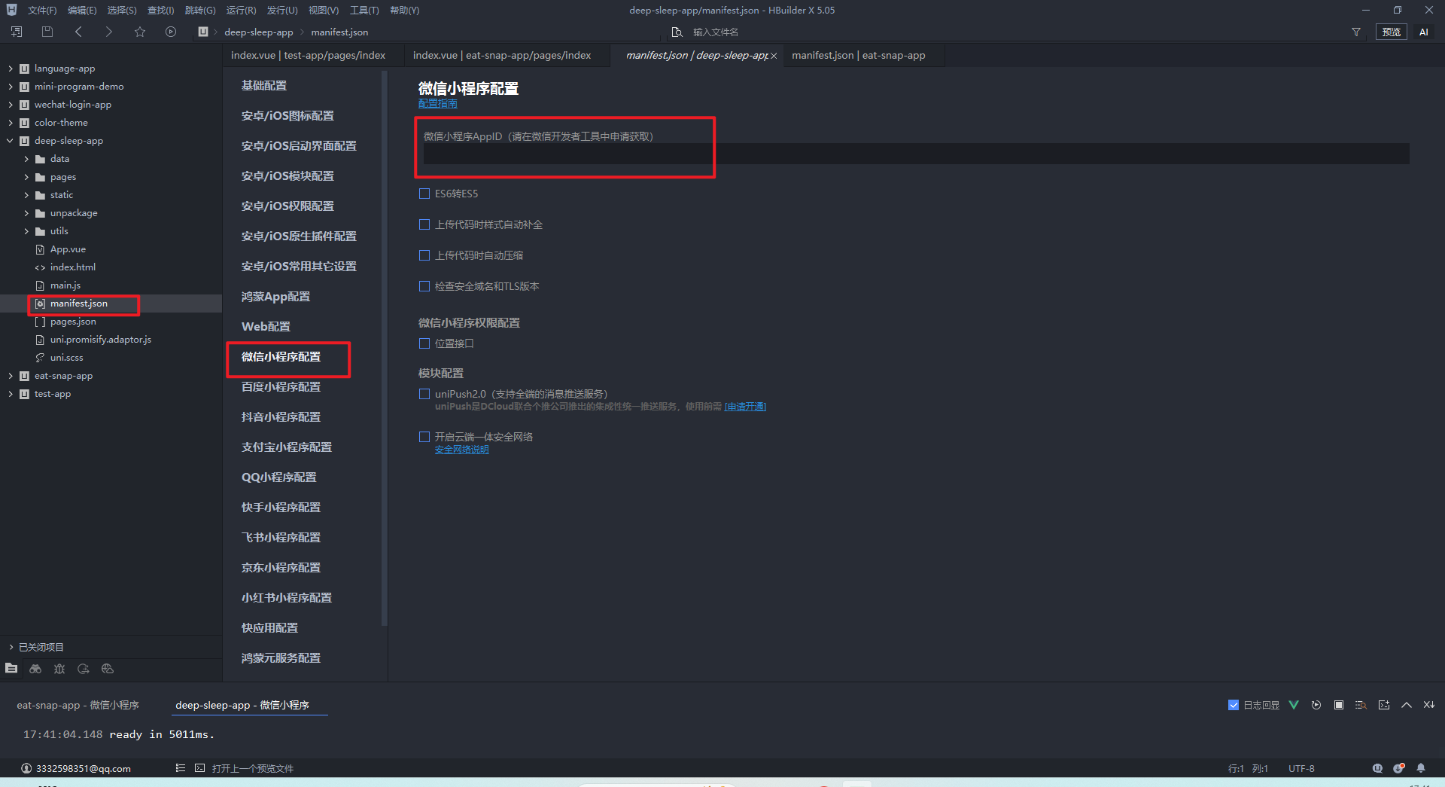Enable 上传代码时自动压缩 checkbox
Image resolution: width=1445 pixels, height=787 pixels.
point(424,255)
